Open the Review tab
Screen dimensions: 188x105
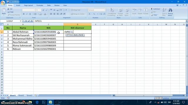pyautogui.click(x=57, y=5)
